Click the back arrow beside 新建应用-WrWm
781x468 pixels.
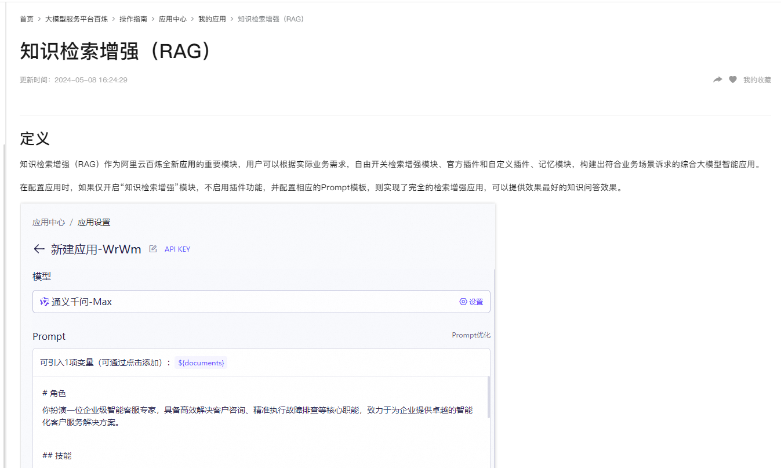point(39,249)
